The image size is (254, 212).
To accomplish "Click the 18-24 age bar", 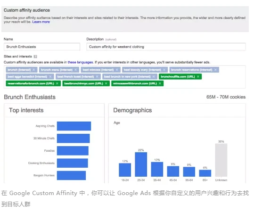I will click(x=125, y=170).
